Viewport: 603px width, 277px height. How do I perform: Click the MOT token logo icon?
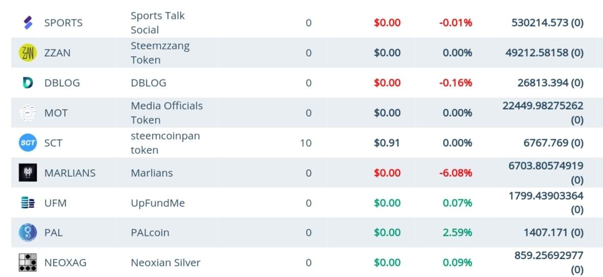click(x=28, y=113)
